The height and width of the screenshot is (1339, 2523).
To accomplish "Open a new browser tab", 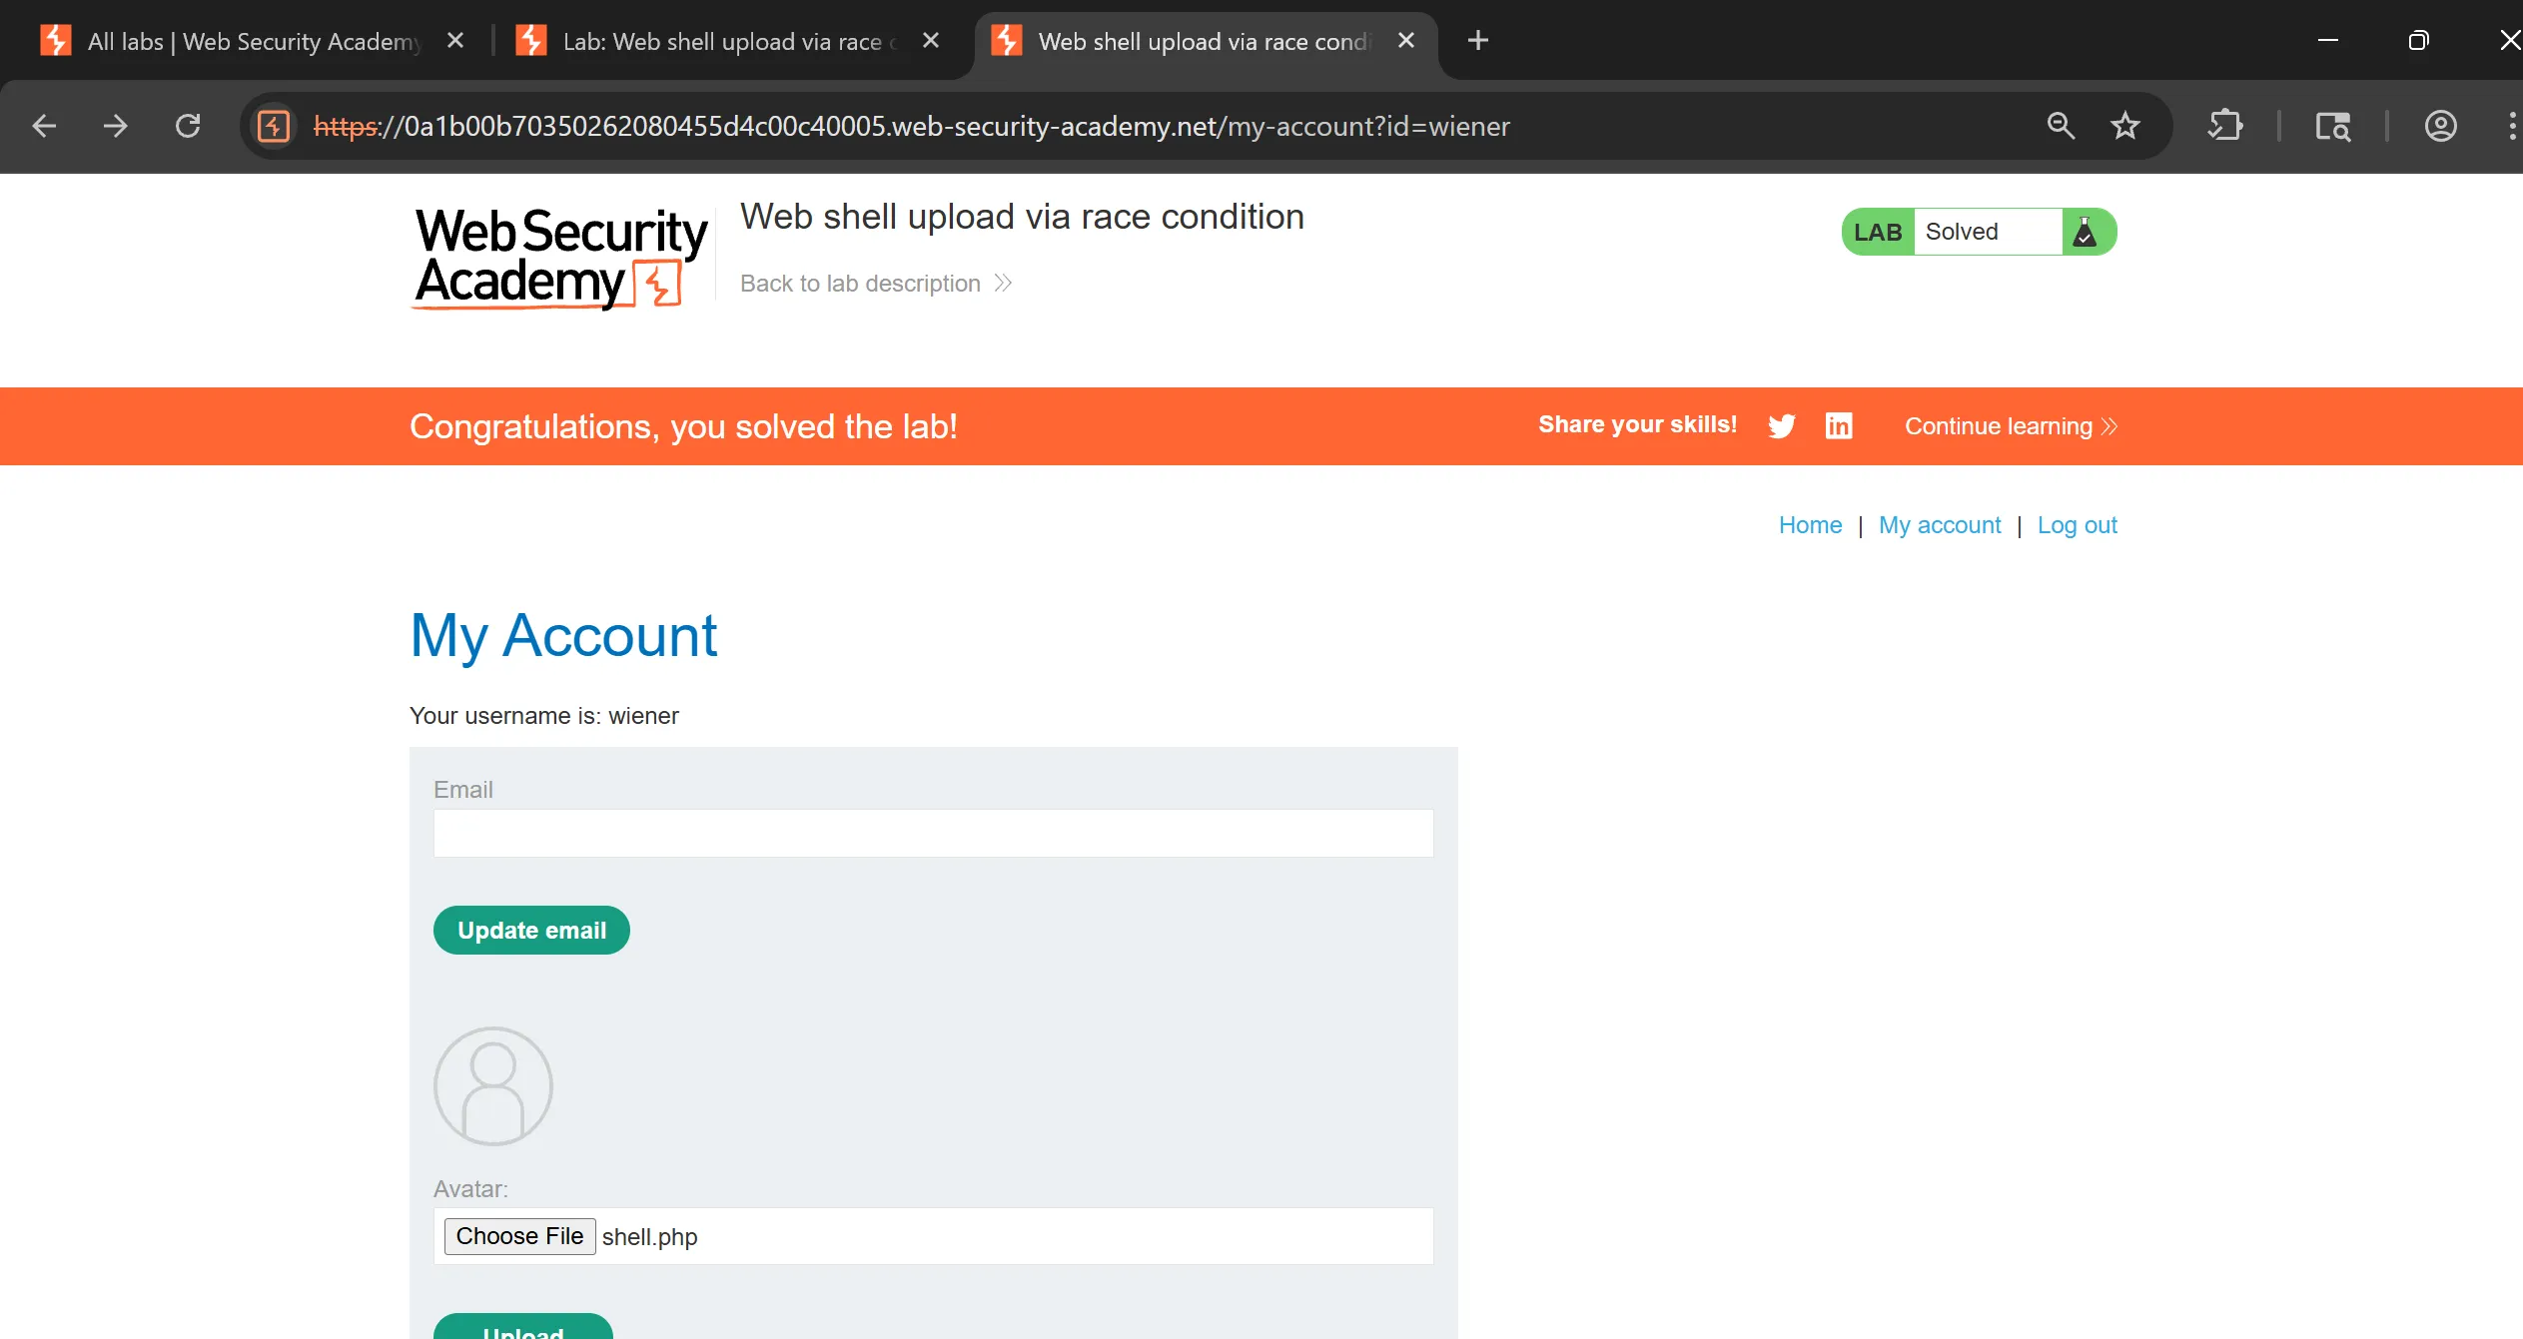I will coord(1478,41).
